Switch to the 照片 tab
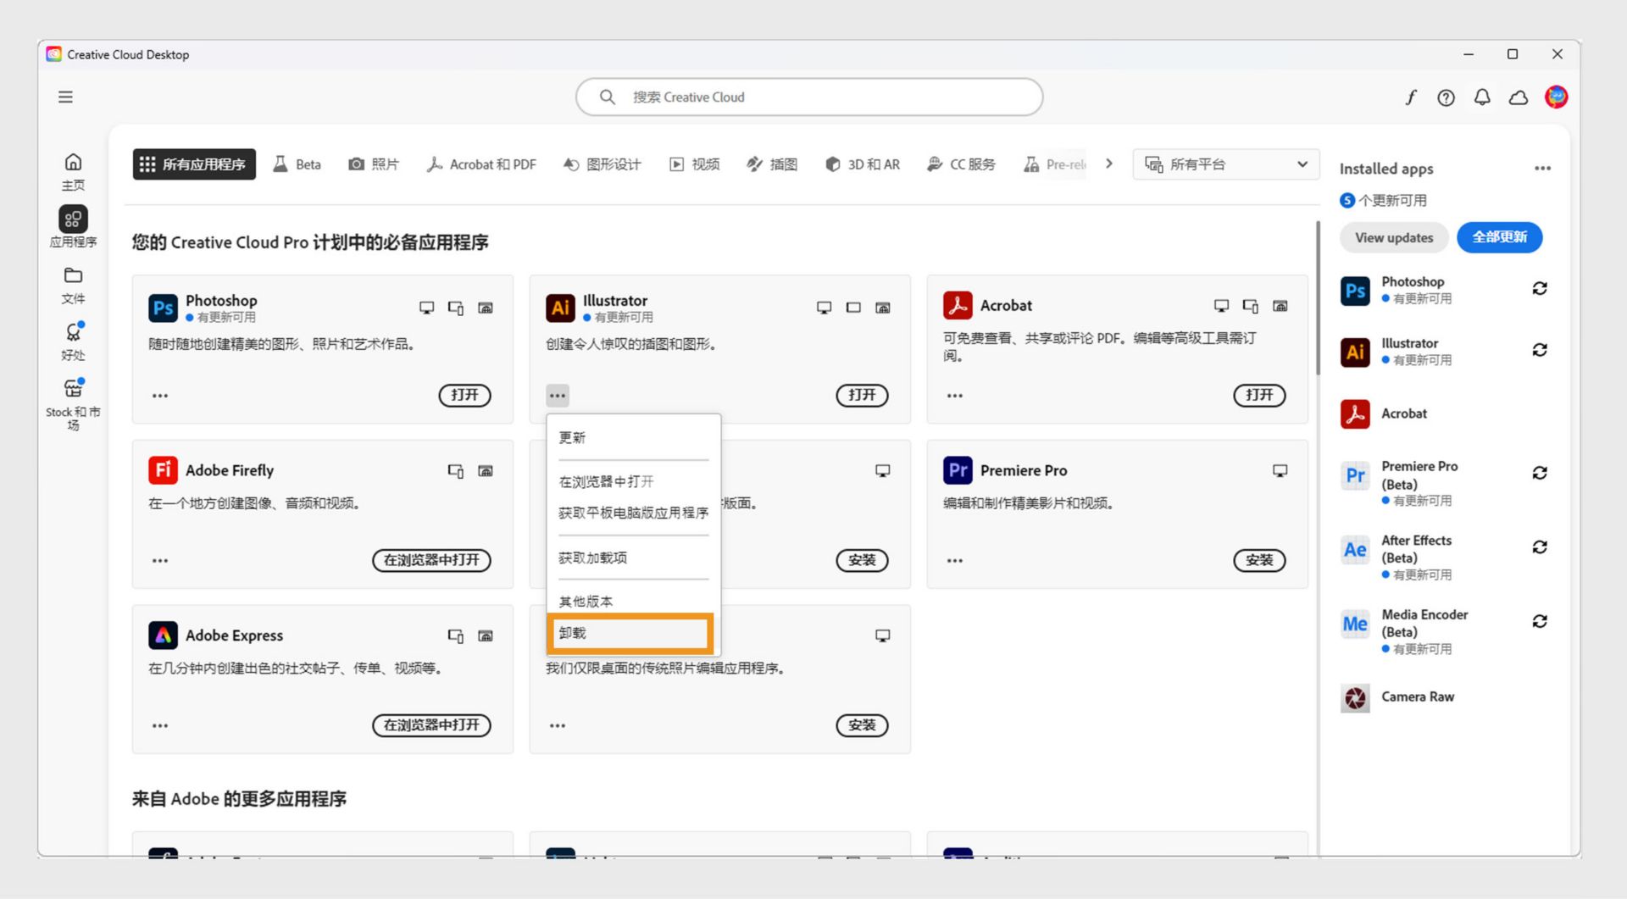 coord(374,164)
